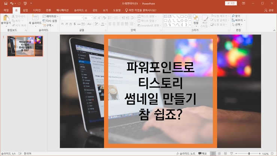Screen dimensions: 277x156
Task: Open the 파일 (File) tab
Action: pyautogui.click(x=6, y=10)
